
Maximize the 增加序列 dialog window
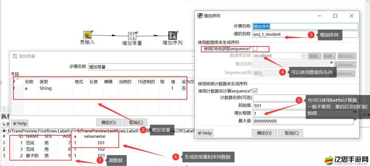335,16
